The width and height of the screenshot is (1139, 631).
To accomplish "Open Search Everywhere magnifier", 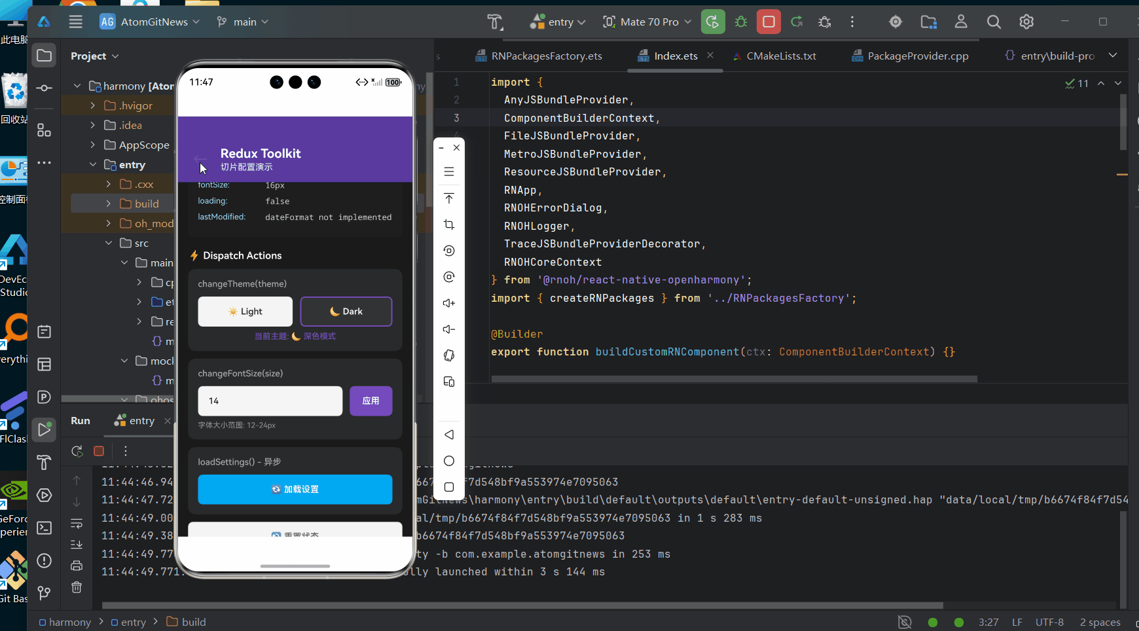I will [994, 22].
